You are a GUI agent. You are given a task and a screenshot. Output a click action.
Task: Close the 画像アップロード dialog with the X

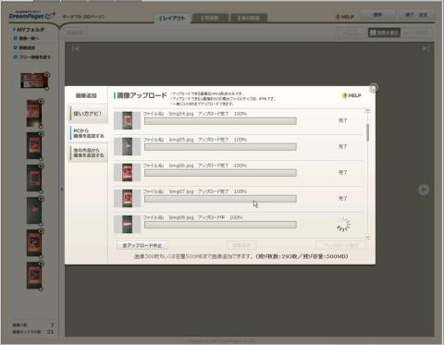pos(374,88)
